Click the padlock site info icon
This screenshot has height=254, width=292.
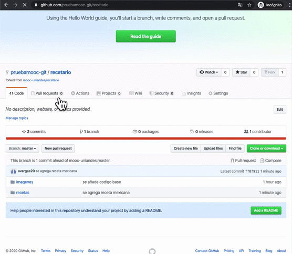(x=36, y=5)
